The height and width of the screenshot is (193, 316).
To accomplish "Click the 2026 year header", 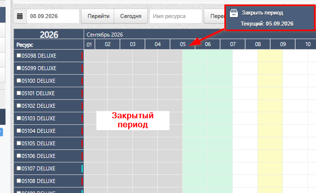I will pyautogui.click(x=49, y=34).
